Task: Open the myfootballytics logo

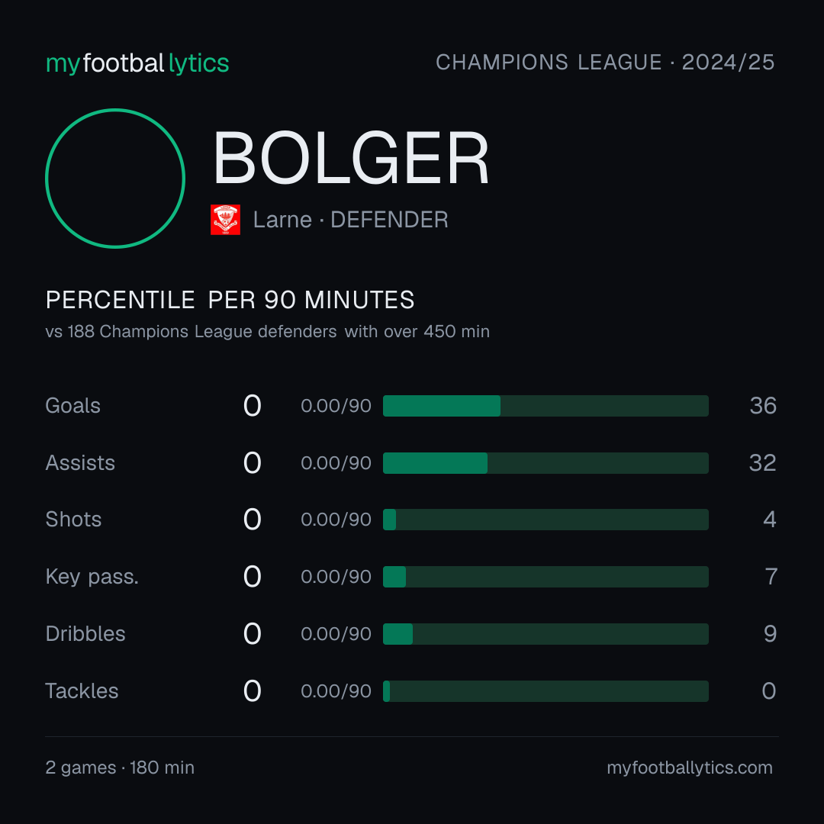Action: coord(137,63)
